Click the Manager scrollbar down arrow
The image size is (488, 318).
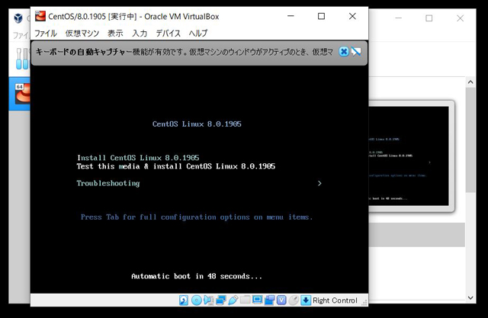(x=470, y=297)
